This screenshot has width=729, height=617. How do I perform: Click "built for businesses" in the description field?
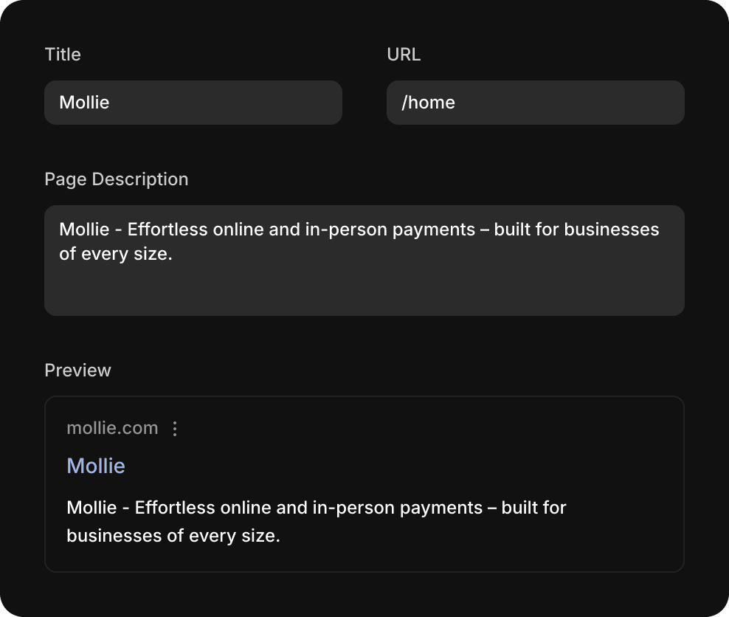point(576,230)
